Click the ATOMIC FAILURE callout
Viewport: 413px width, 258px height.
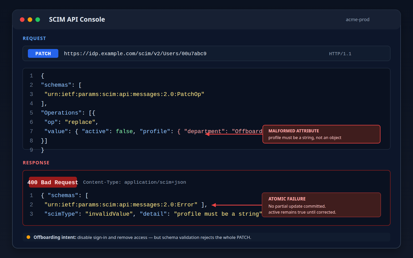pyautogui.click(x=321, y=205)
